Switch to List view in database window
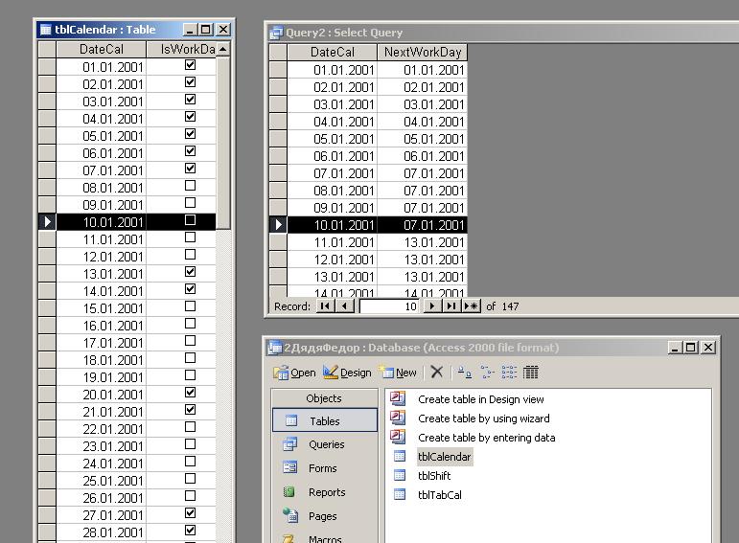739x543 pixels. point(509,373)
